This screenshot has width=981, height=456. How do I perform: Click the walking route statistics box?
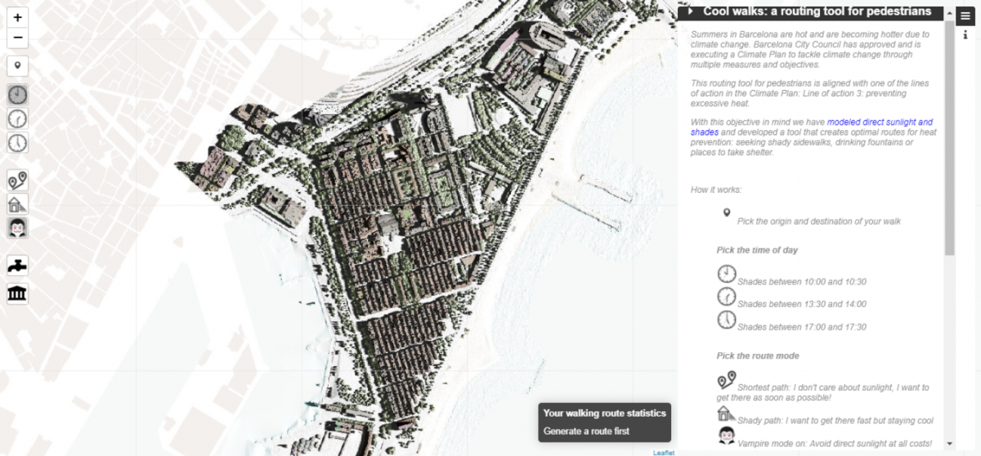[604, 422]
